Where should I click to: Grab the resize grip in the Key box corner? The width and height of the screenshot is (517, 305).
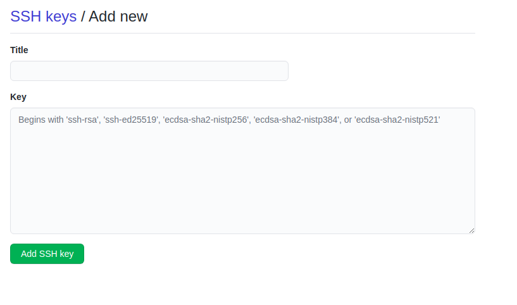(x=471, y=230)
